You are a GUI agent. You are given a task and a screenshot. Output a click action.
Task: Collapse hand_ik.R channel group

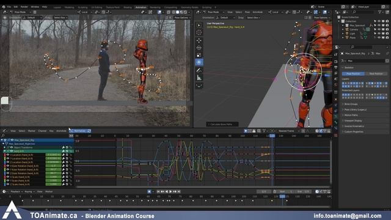(5, 151)
